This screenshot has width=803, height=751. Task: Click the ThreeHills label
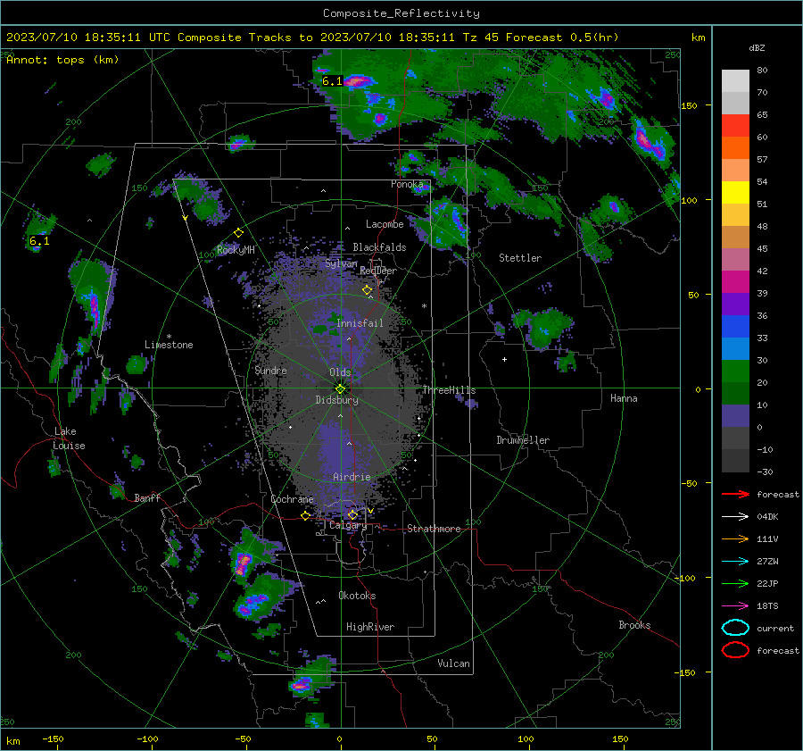coord(449,390)
